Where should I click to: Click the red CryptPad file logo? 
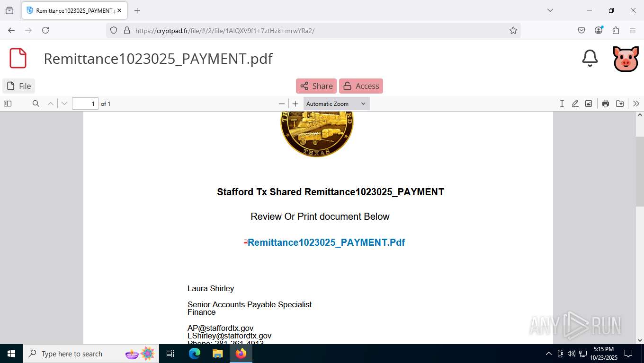coord(18,58)
